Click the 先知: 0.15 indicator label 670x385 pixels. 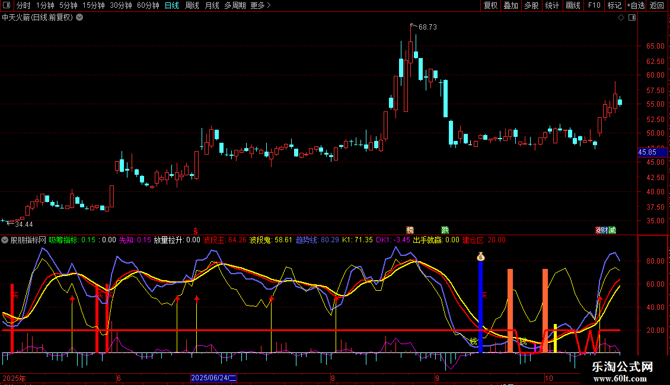coord(135,240)
